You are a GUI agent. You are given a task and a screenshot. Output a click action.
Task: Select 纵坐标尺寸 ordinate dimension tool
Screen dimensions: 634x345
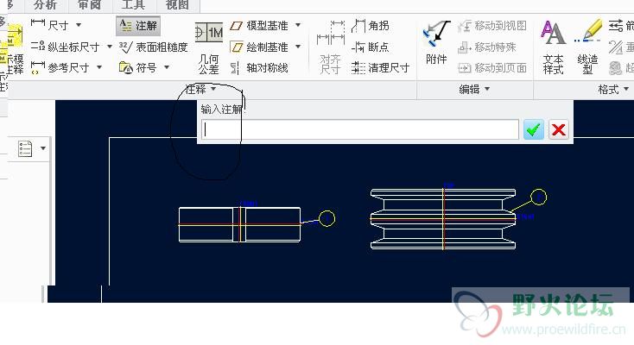(x=65, y=47)
